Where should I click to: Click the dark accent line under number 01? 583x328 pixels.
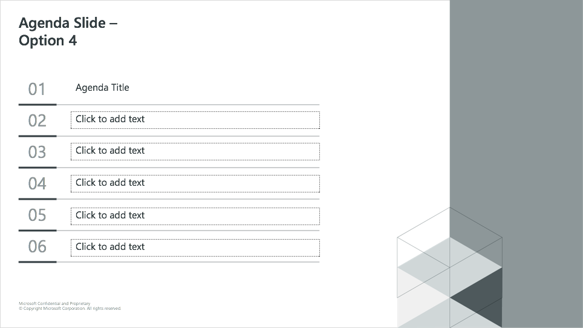[x=37, y=105]
